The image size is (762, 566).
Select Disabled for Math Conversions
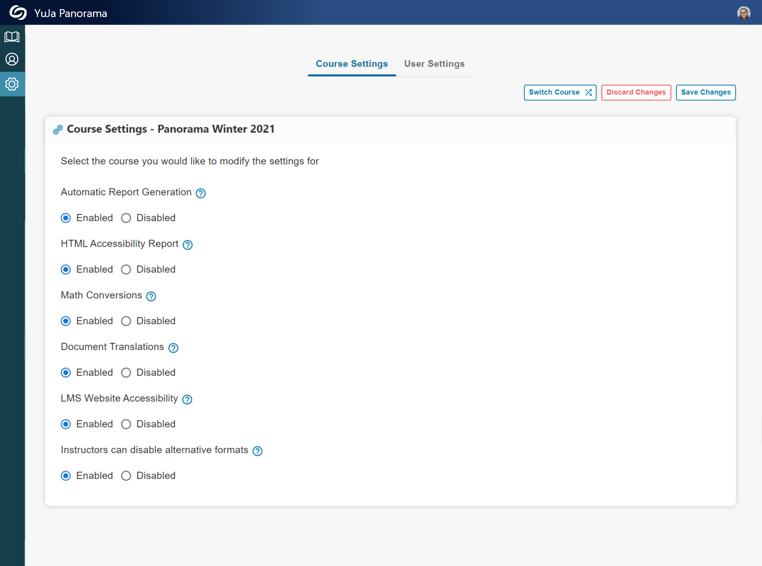(126, 321)
